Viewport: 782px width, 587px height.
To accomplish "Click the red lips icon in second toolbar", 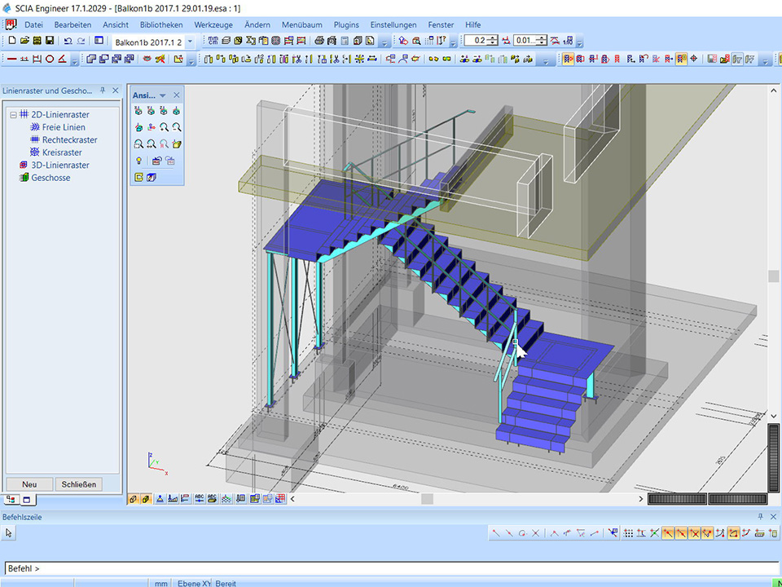I will point(147,59).
